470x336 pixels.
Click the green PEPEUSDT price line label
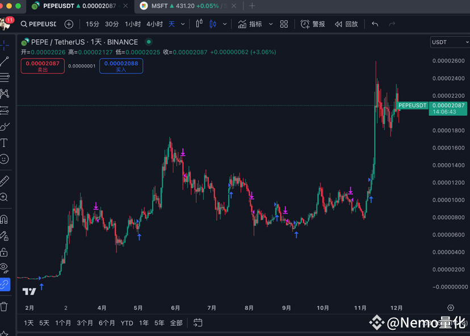click(412, 106)
